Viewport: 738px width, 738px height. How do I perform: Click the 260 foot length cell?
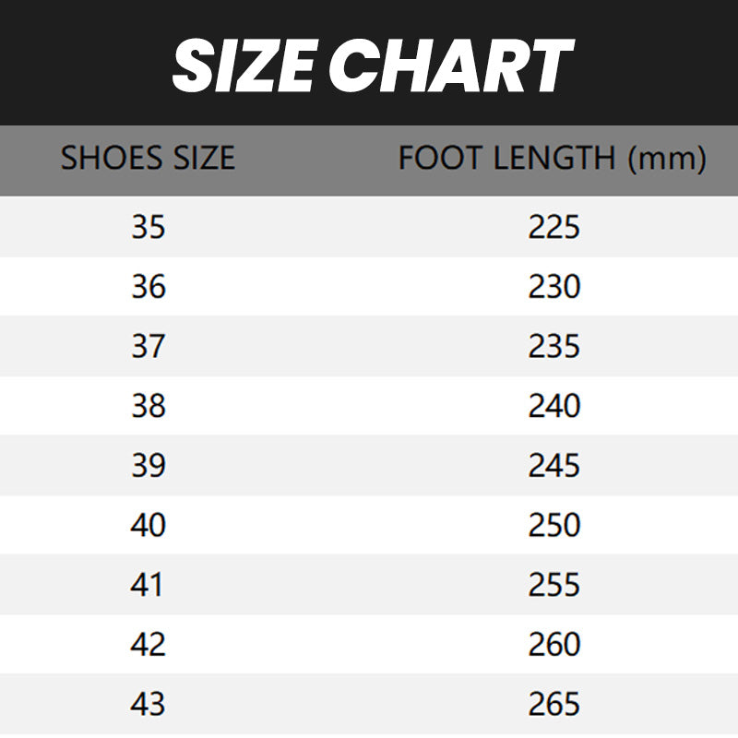[553, 645]
